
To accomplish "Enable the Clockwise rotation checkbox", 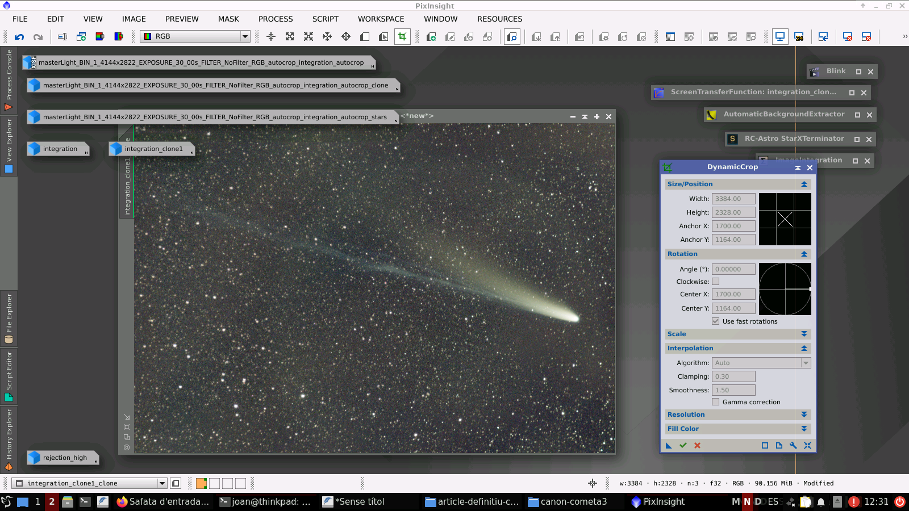I will point(716,282).
